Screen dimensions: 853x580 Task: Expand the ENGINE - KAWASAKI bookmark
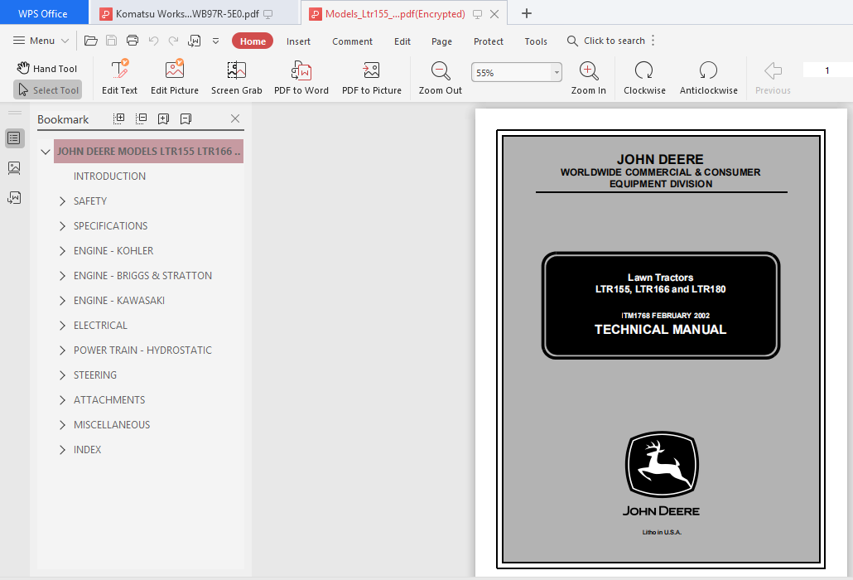63,301
